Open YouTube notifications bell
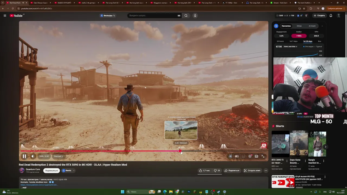Viewport: 347px width, 195px height. (331, 15)
